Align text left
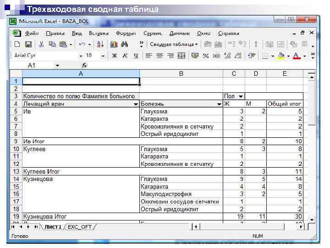This screenshot has width=330, height=248. point(148,56)
